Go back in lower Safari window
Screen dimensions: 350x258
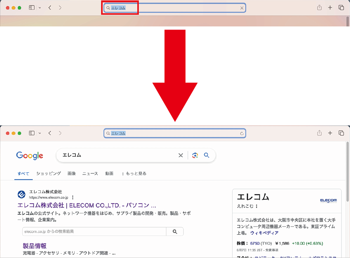click(x=50, y=133)
